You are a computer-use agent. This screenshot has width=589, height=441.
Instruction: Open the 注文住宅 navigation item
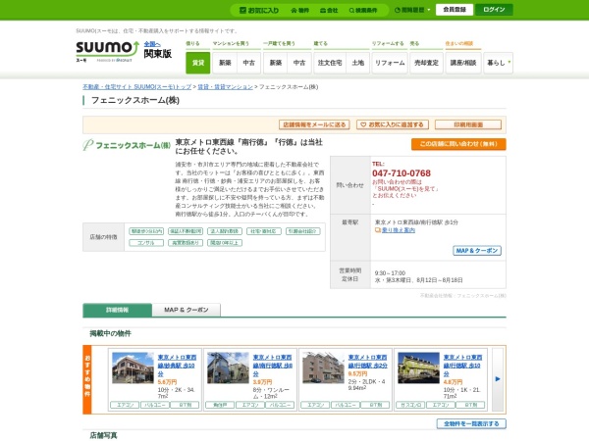330,63
